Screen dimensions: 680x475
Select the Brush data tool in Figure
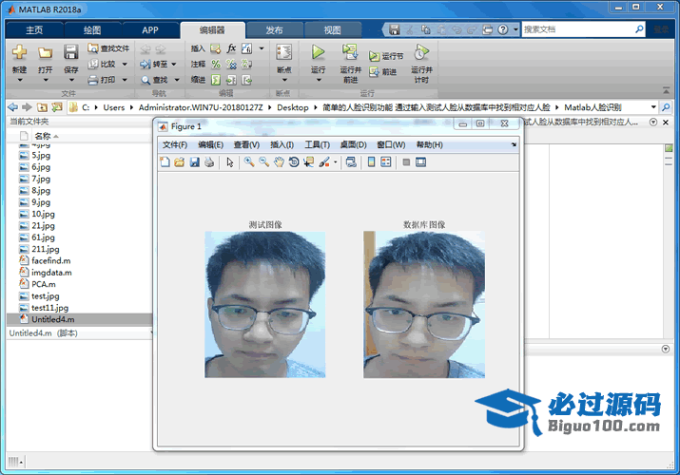click(x=324, y=161)
